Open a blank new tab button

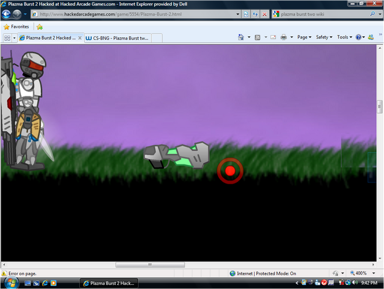click(157, 38)
